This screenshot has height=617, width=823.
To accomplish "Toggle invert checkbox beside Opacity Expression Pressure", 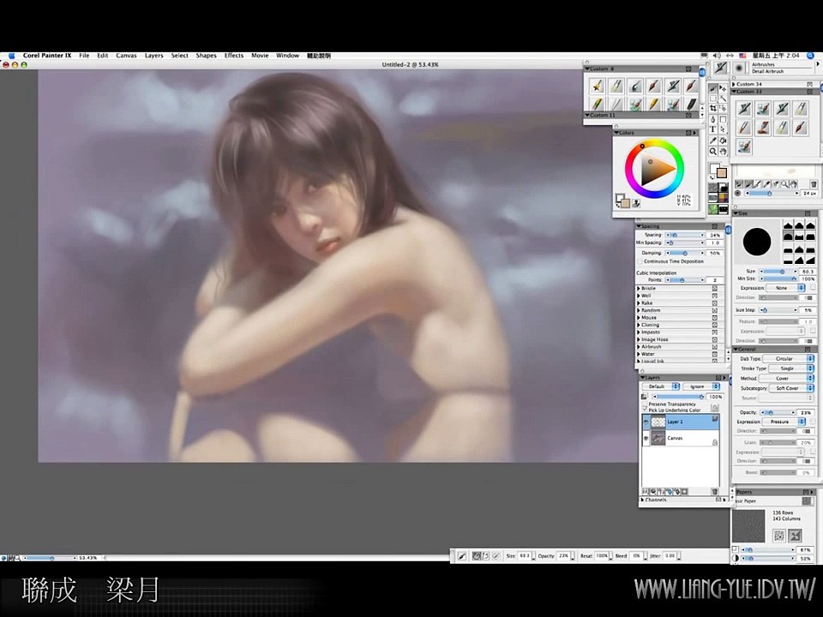I will [x=813, y=422].
